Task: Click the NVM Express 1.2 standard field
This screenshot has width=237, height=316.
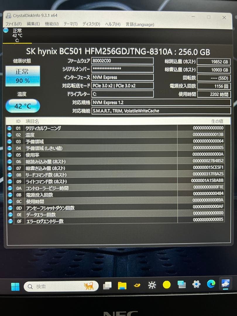Action: pos(161,102)
